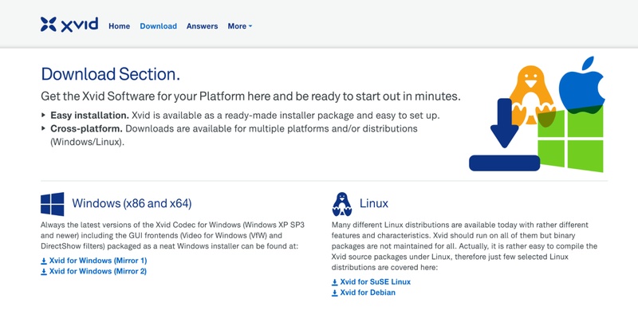Click the Windows logo icon beside Windows heading
Screen dimensions: 638x314
(x=52, y=204)
